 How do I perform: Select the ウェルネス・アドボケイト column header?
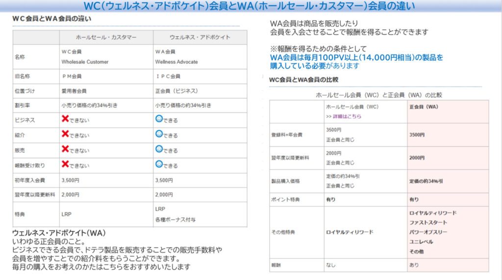tap(200, 37)
